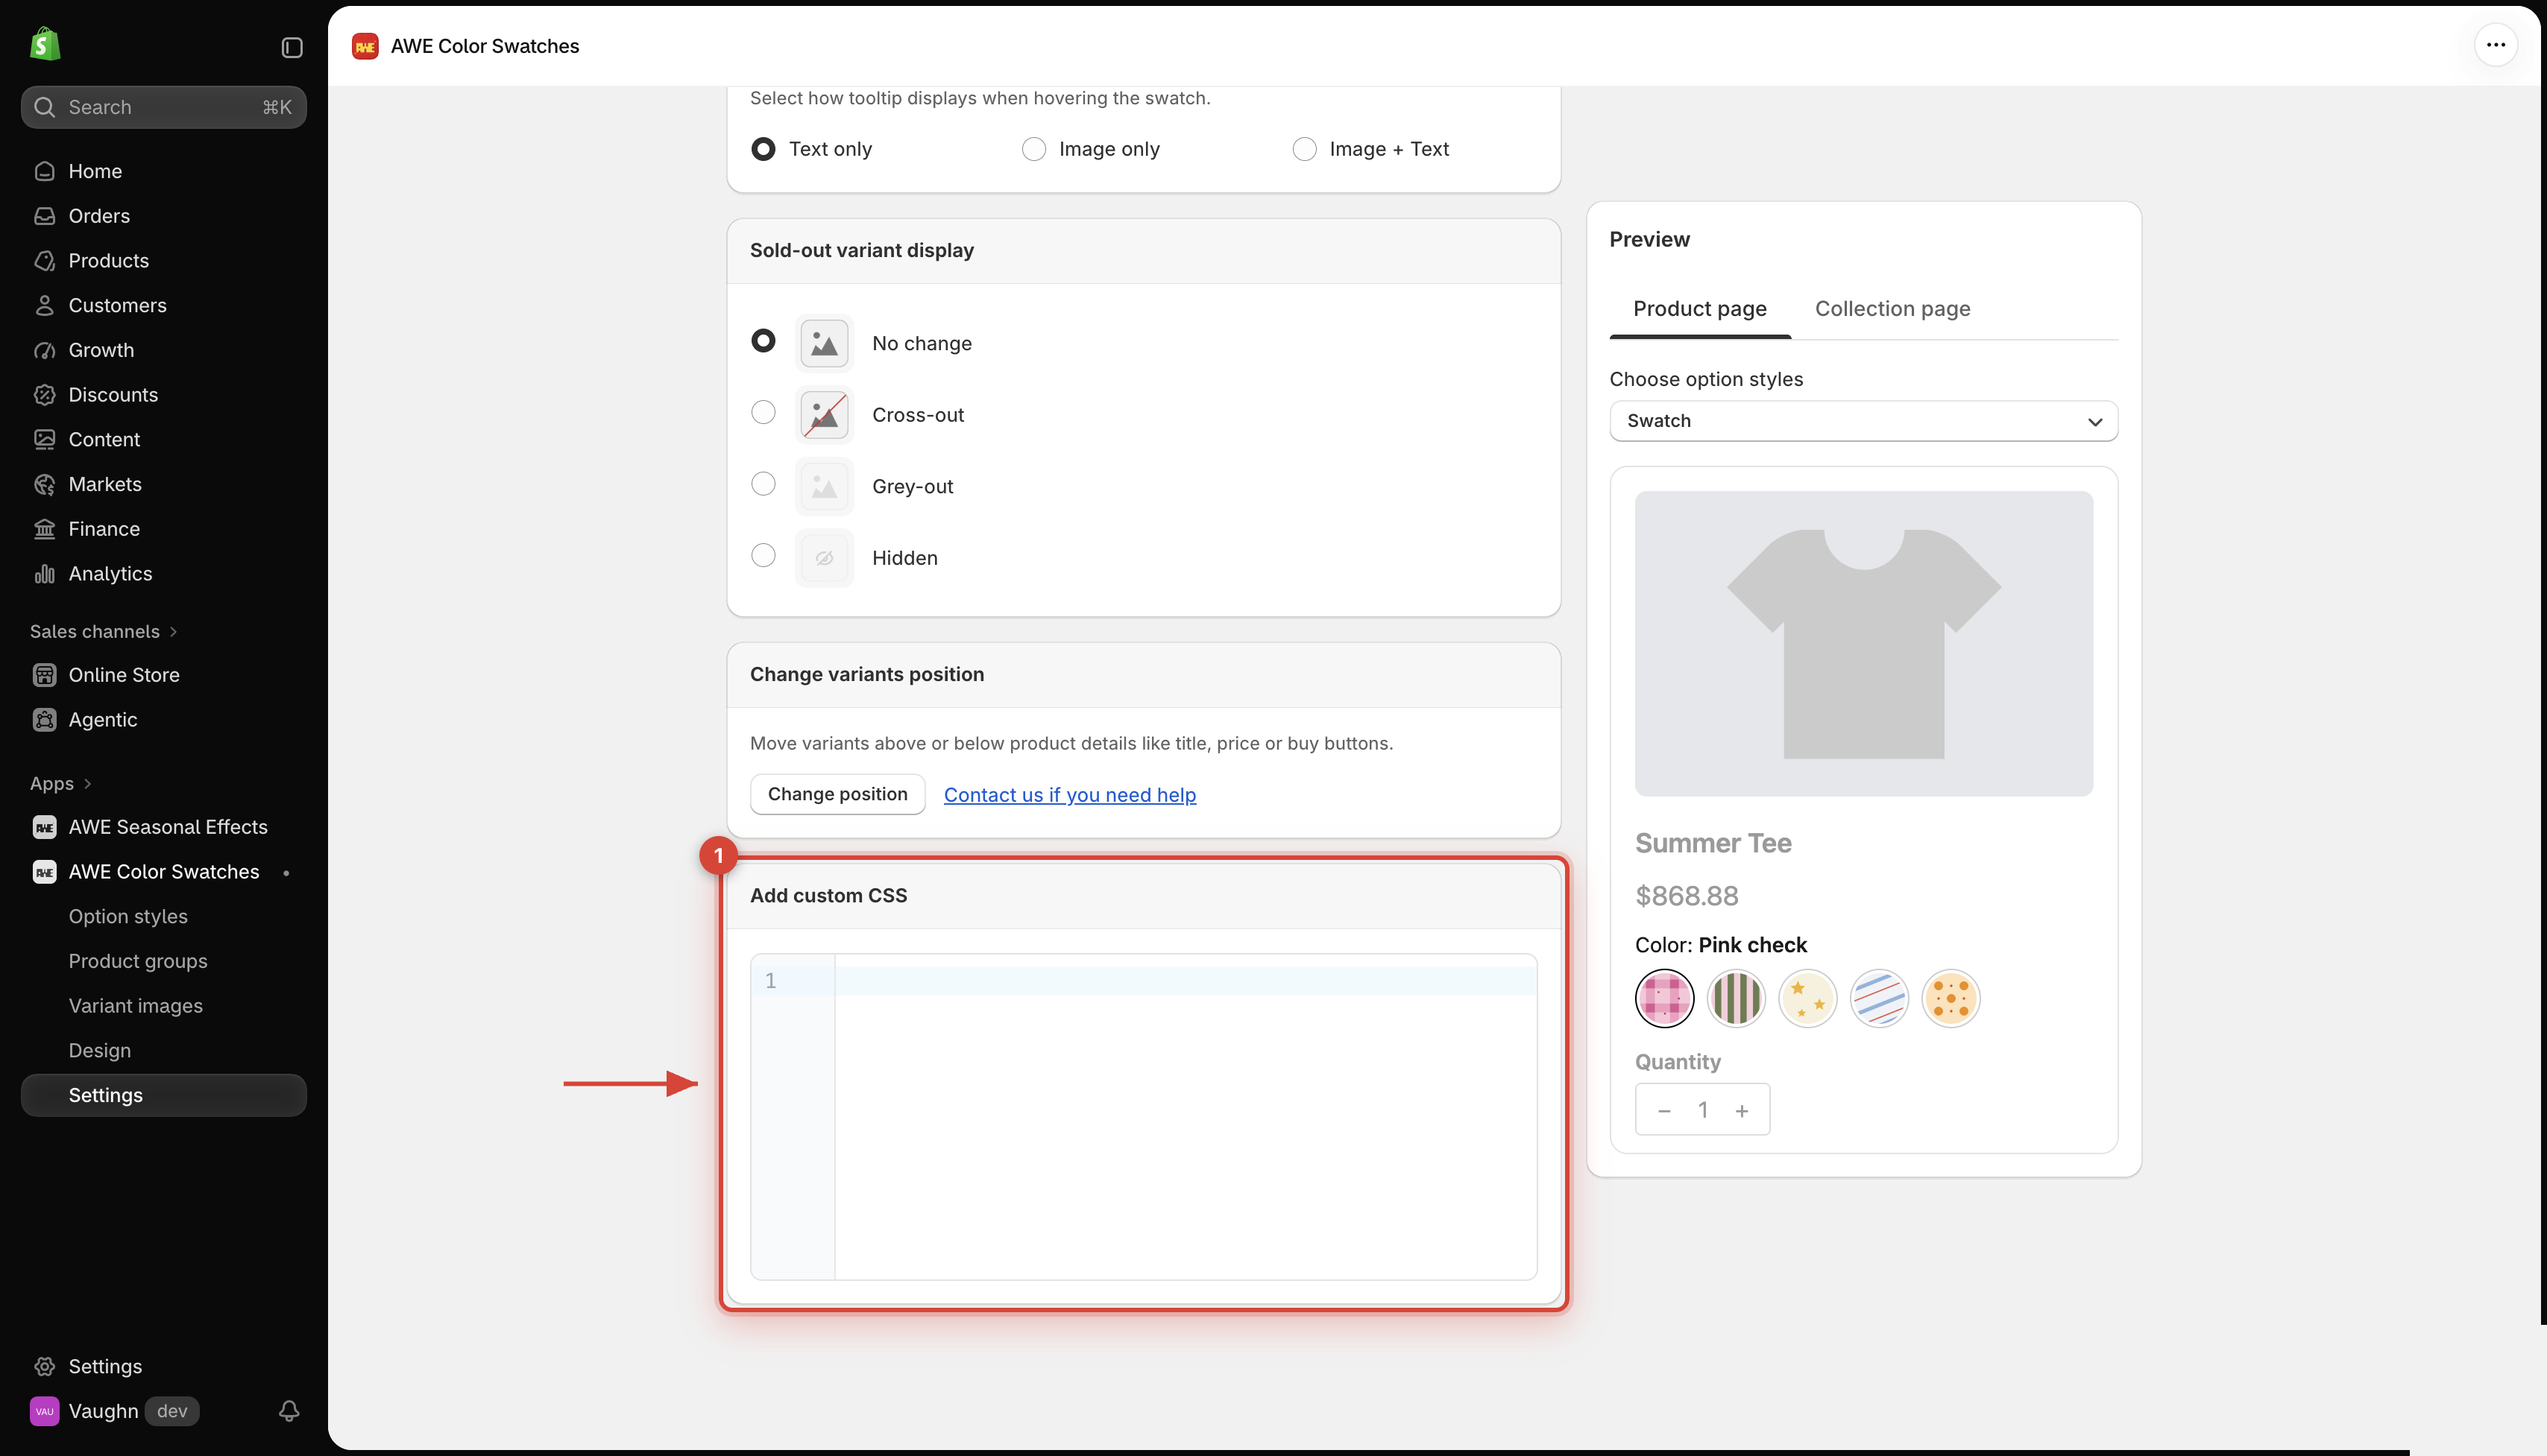Switch to the Collection page preview tab

[x=1892, y=309]
